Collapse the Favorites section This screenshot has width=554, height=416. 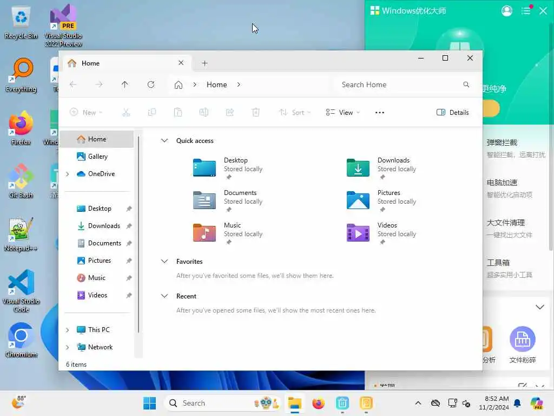164,262
